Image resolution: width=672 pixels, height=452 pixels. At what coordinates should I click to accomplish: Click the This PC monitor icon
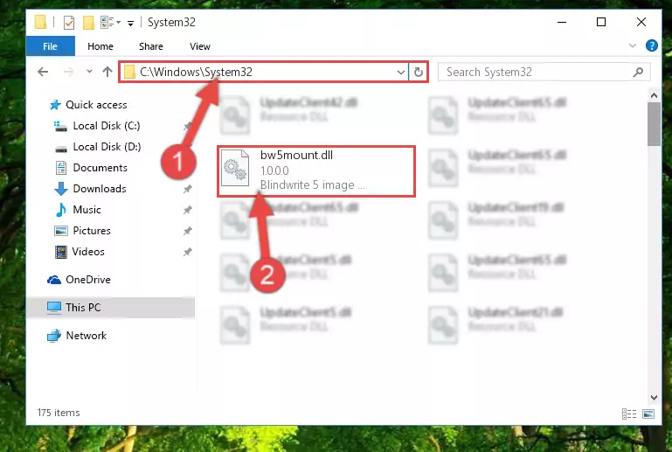coord(54,308)
